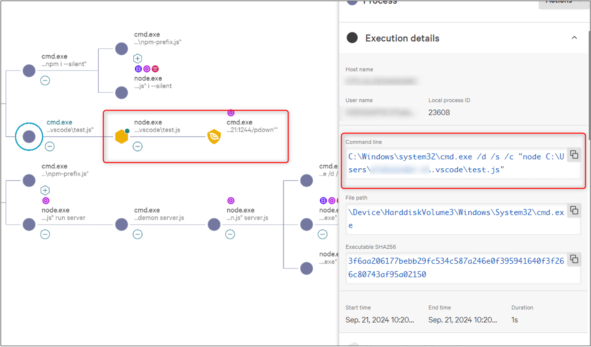591x347 pixels.
Task: Click the node.exe ...vscode\test.js label
Action: tap(157, 126)
